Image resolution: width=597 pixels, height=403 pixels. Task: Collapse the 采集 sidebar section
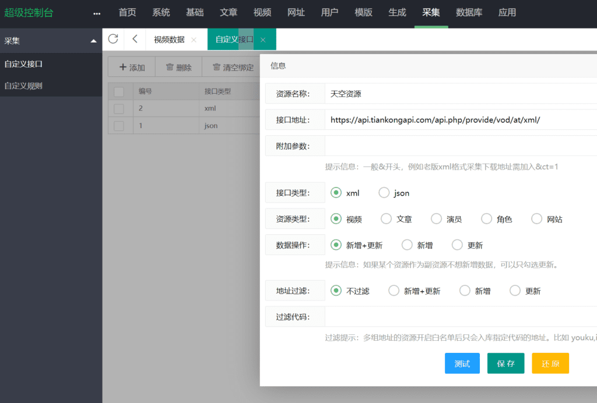93,41
